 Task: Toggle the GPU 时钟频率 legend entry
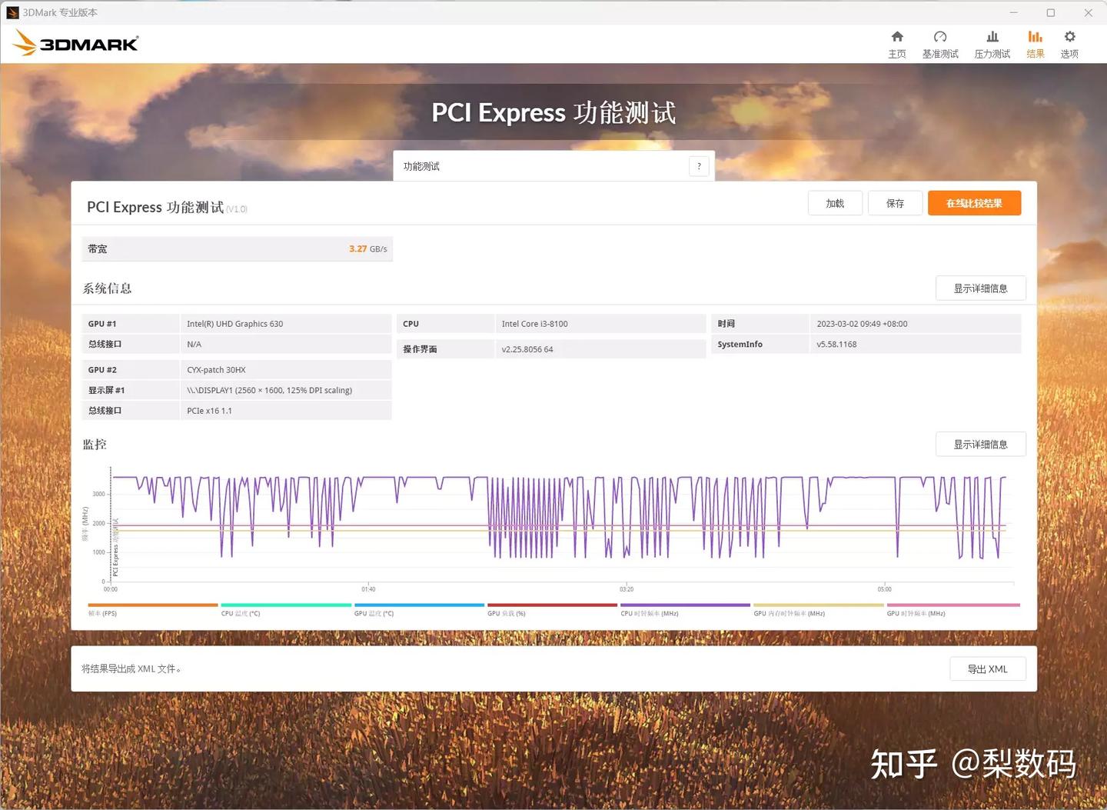(x=952, y=608)
